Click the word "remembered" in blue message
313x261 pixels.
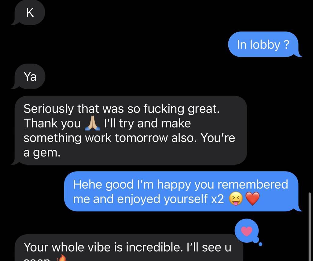(x=253, y=184)
